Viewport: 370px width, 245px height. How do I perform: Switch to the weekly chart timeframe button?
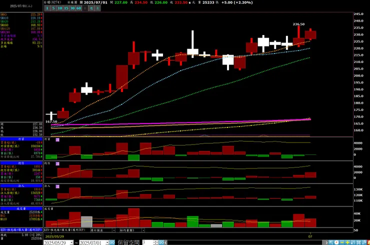[91, 8]
